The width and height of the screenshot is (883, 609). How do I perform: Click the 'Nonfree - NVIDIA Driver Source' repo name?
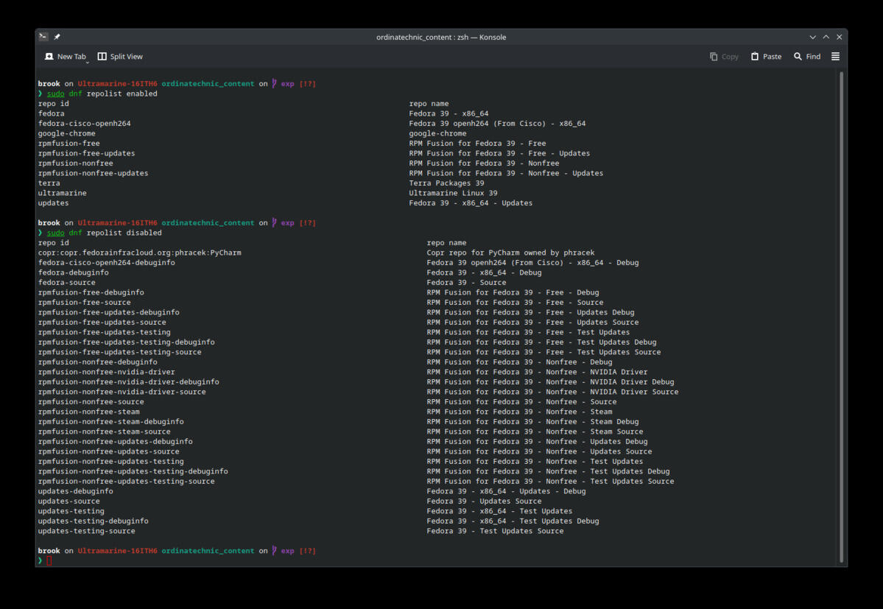(552, 392)
